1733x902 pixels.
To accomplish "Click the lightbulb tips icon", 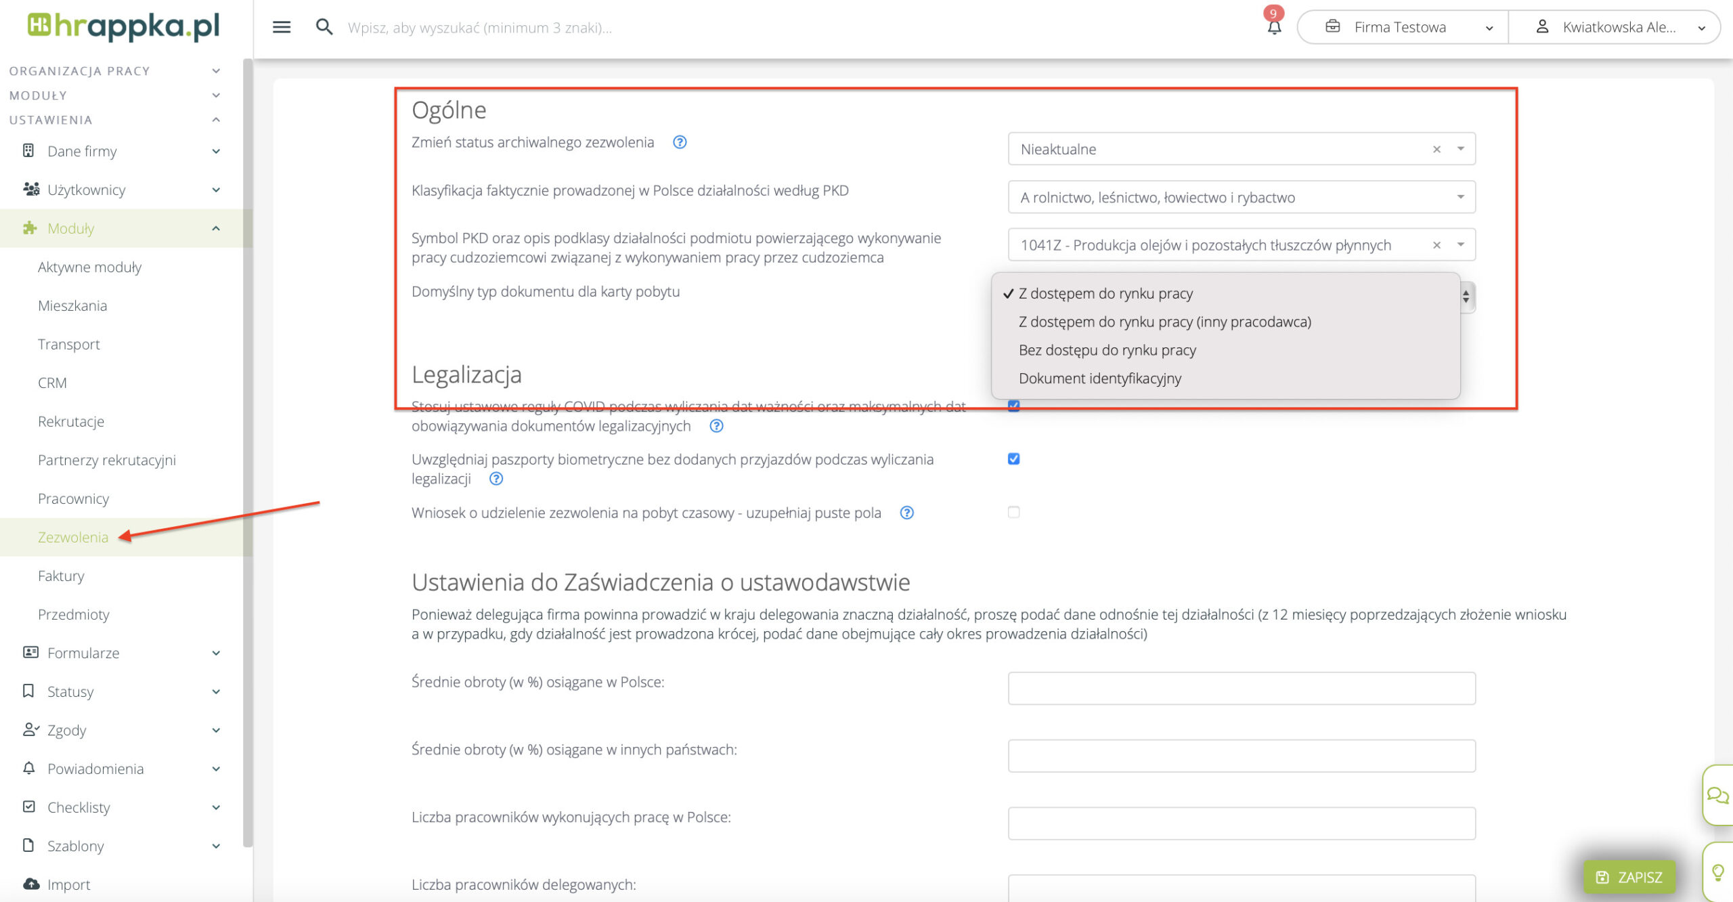I will click(x=1718, y=872).
